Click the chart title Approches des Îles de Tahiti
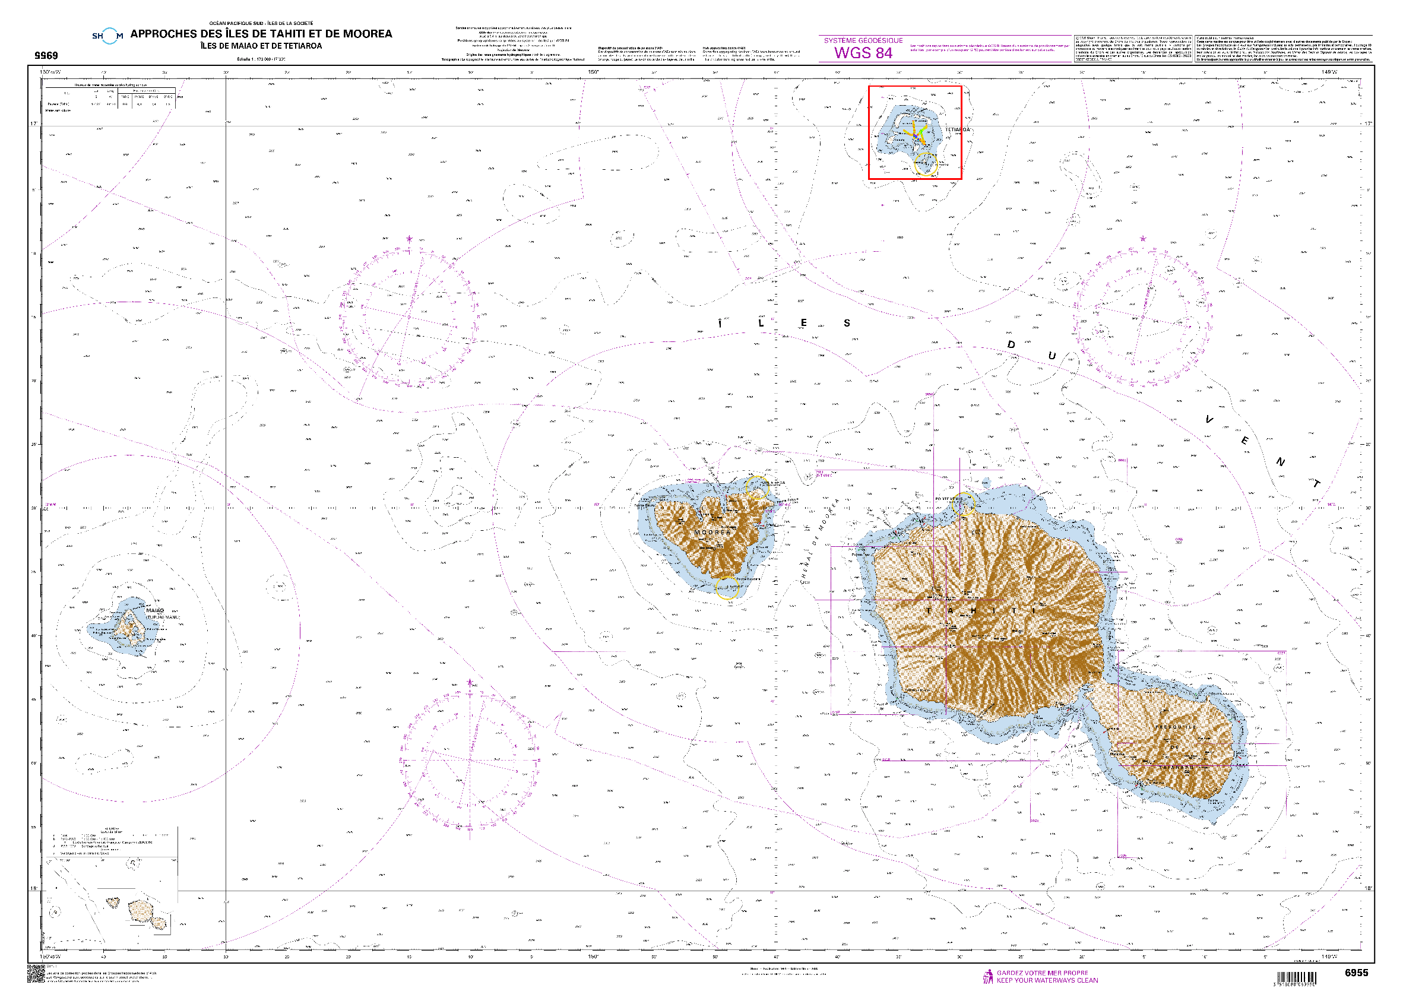This screenshot has height=1007, width=1403. click(261, 34)
